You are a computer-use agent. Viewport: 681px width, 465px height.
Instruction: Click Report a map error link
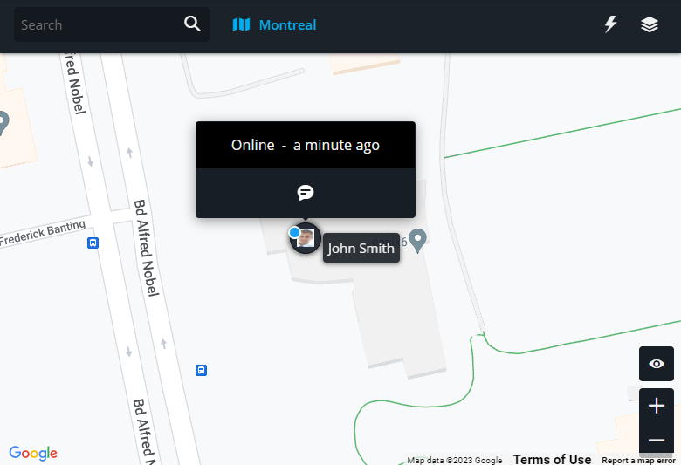638,461
